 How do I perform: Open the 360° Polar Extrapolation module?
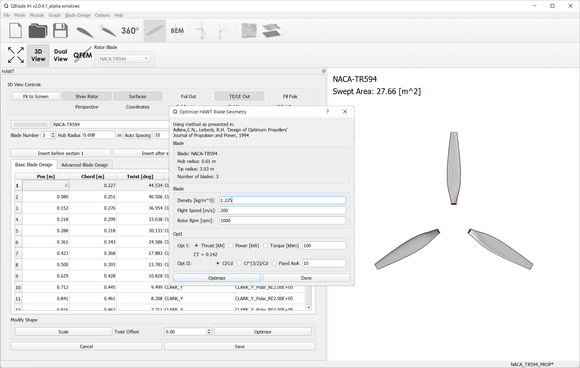tap(130, 31)
